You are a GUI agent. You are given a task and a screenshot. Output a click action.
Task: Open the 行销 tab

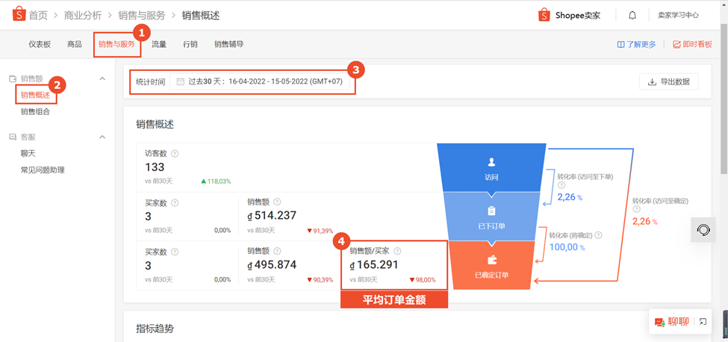[190, 45]
